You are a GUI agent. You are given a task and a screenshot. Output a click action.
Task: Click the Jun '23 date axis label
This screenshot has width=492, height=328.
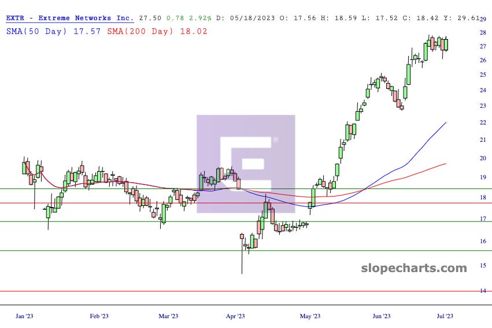coord(382,316)
